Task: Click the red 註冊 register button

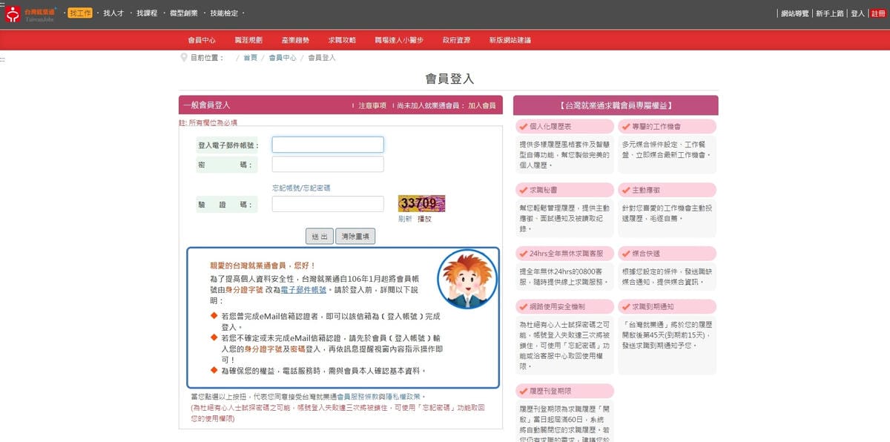Action: [x=878, y=13]
